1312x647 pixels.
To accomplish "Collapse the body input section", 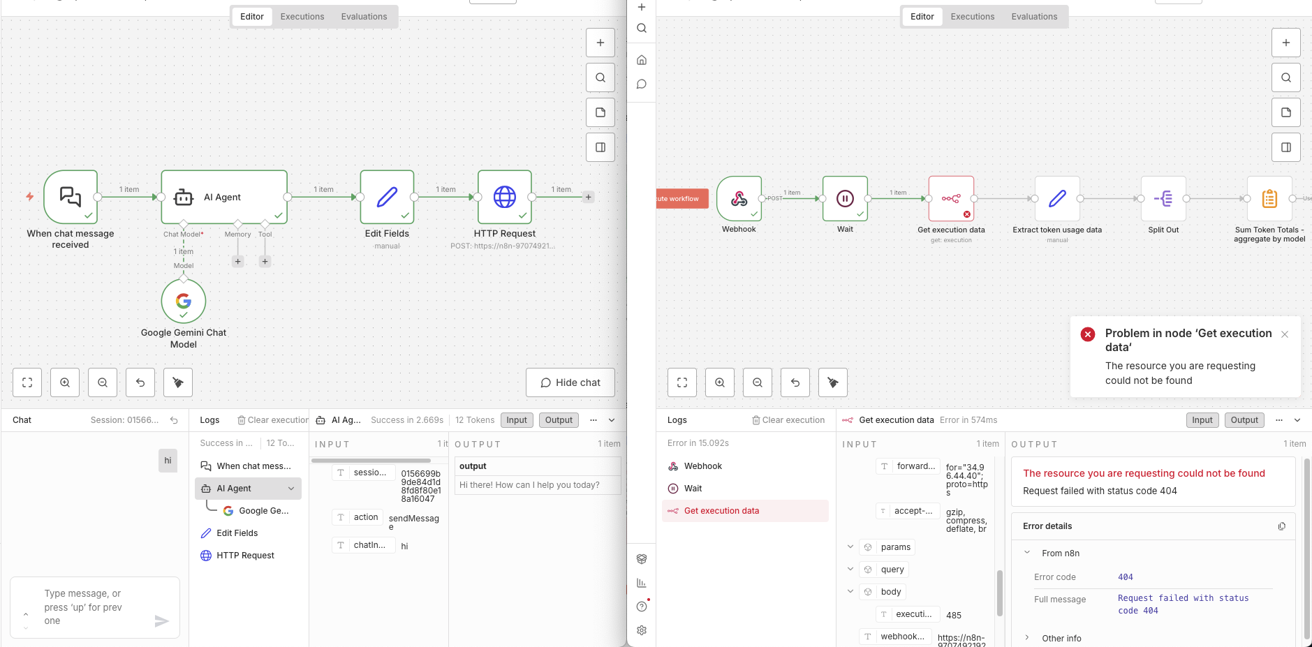I will coord(850,592).
